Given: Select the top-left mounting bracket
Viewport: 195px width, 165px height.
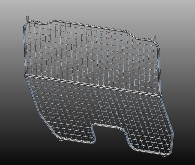Looking at the screenshot, I should coord(28,18).
